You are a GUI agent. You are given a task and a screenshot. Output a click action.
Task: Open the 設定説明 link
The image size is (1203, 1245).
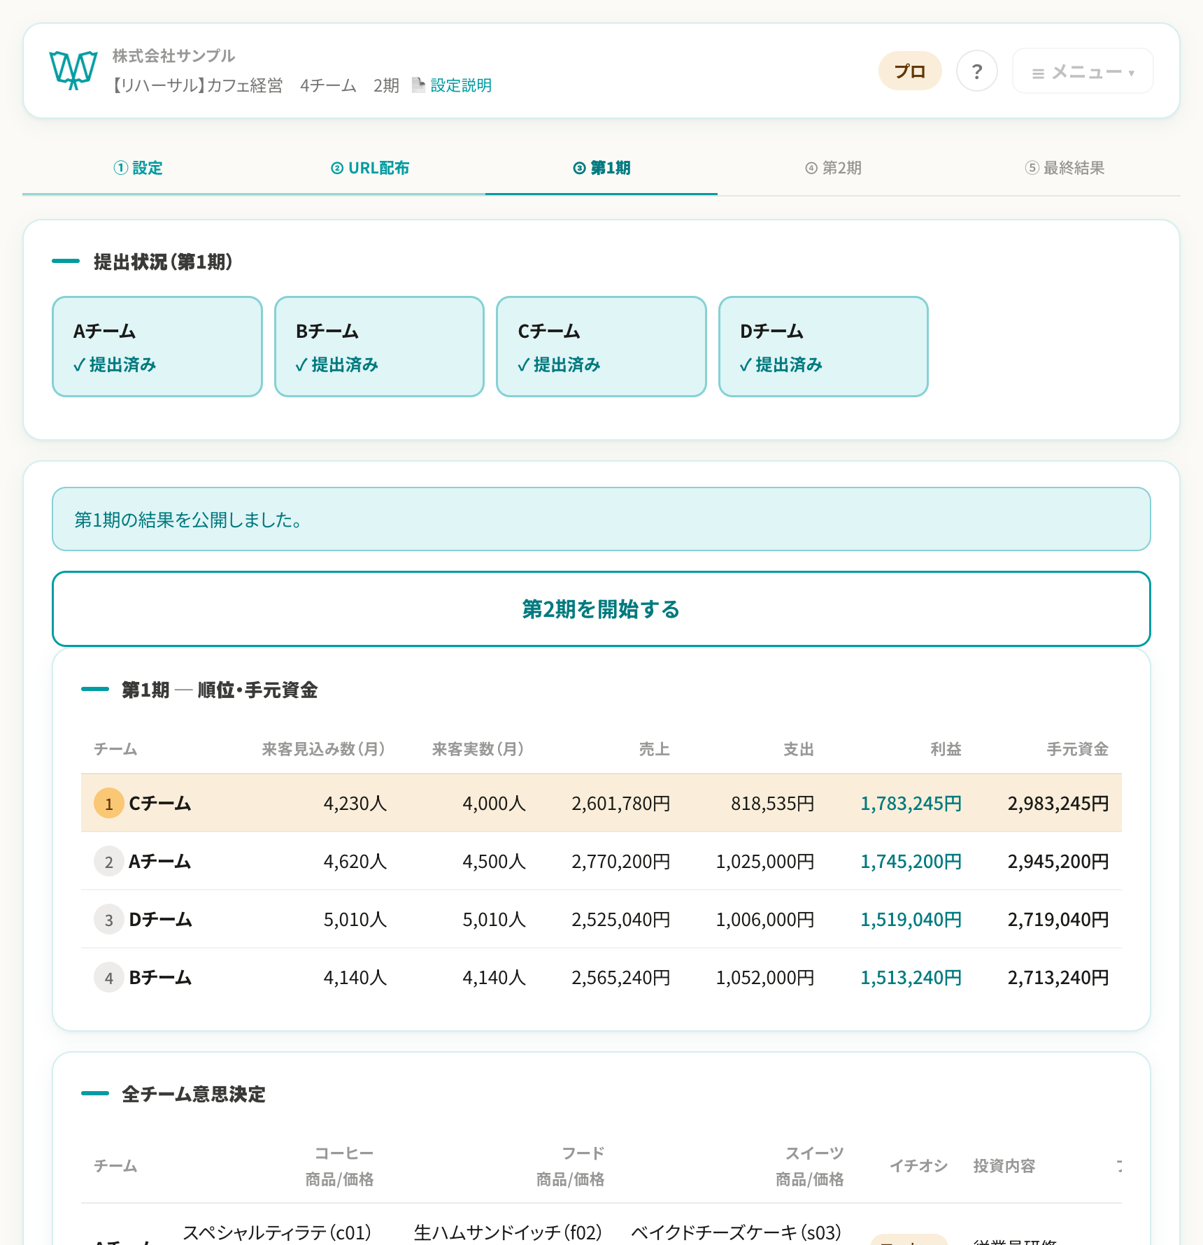[x=461, y=85]
